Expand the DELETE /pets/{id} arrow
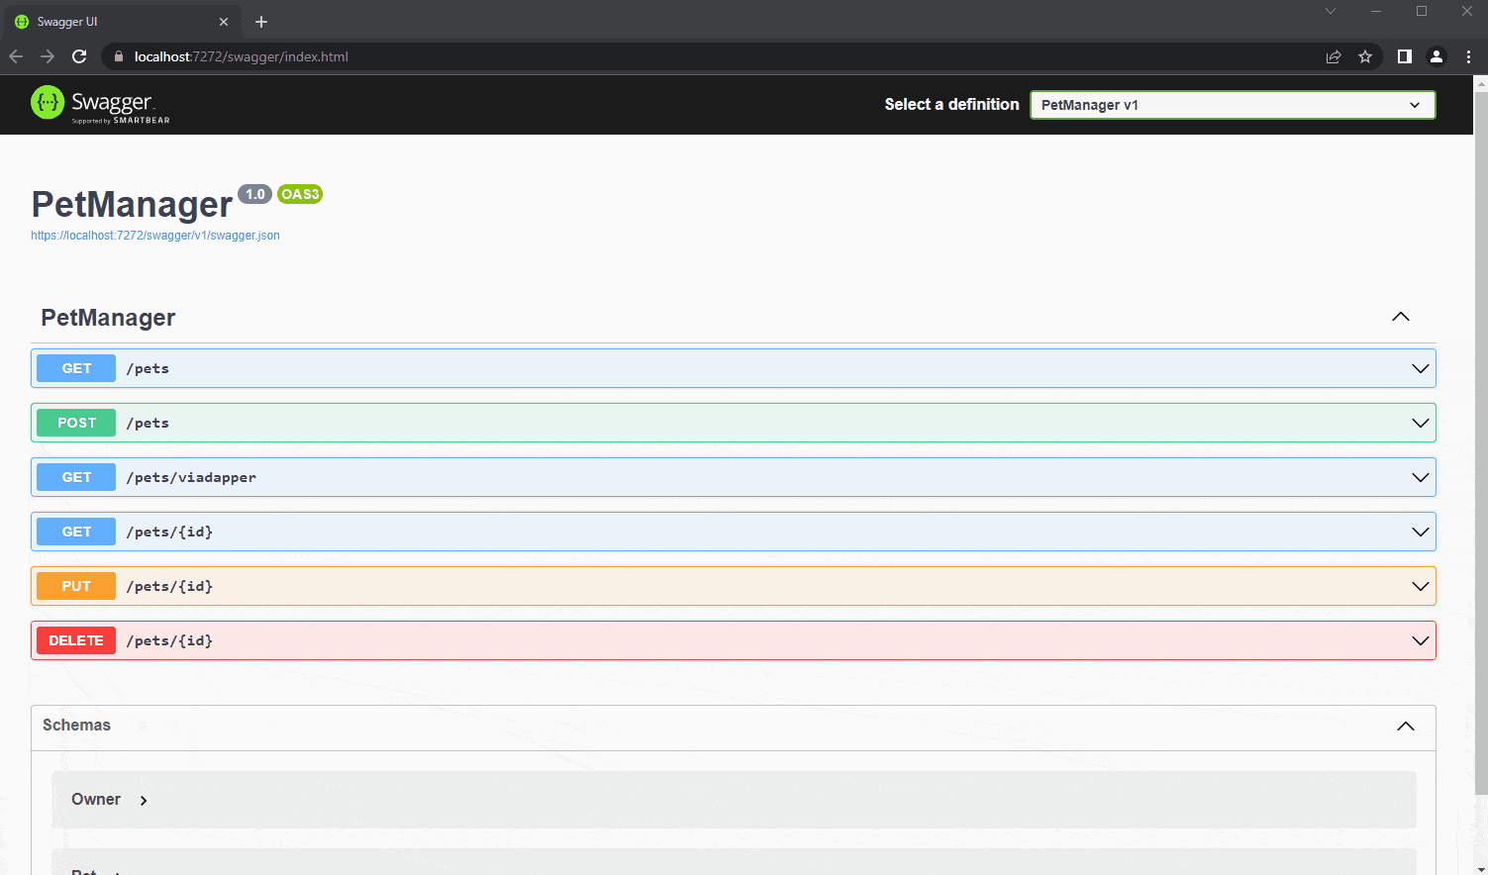This screenshot has height=875, width=1488. tap(1421, 640)
